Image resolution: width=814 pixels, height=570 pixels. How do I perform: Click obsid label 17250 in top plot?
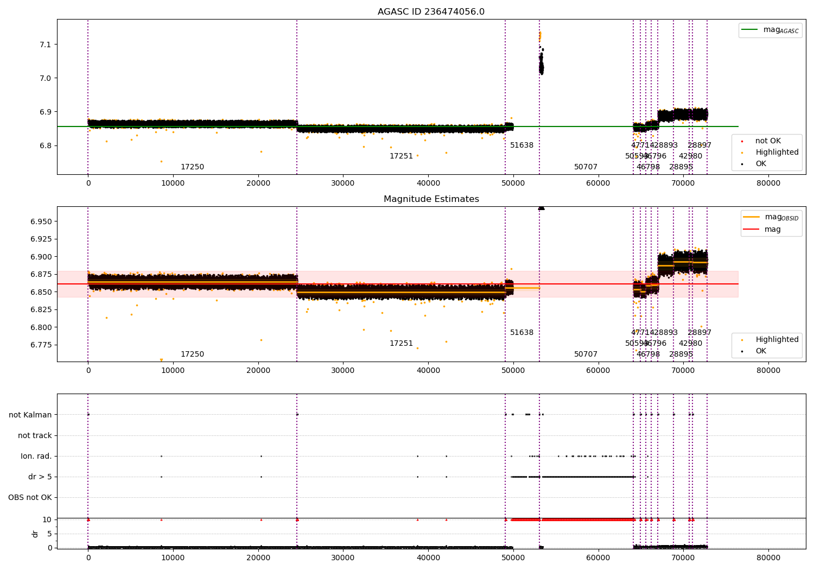192,167
